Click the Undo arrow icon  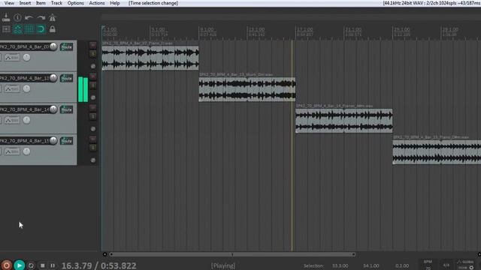[x=29, y=18]
